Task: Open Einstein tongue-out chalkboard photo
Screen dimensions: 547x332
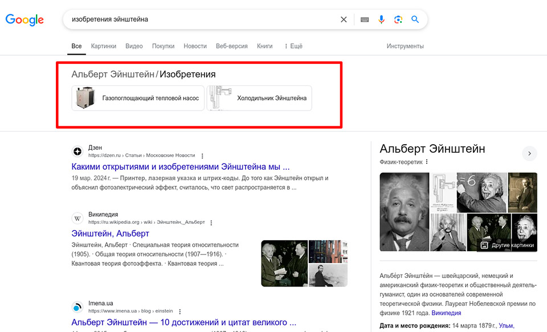Action: (482, 192)
